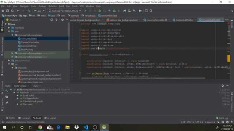This screenshot has height=131, width=234.
Task: Open the Android project view dropdown
Action: point(13,20)
